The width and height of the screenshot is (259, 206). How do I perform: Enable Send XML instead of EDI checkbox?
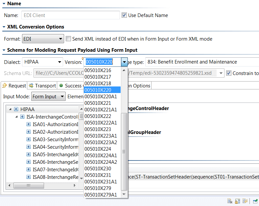[68, 39]
